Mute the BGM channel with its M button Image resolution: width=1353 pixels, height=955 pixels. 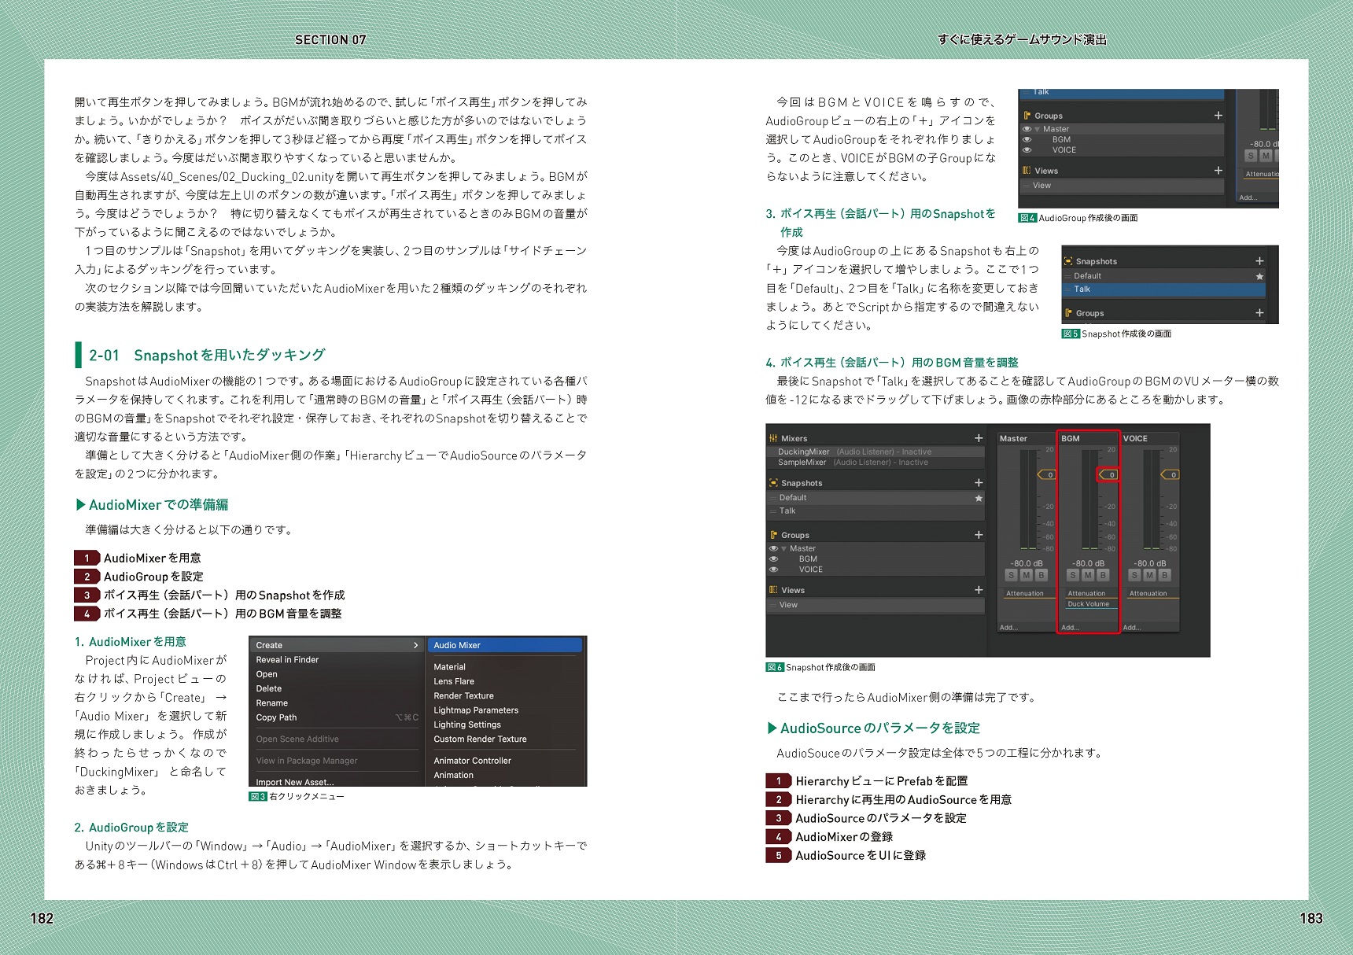click(x=1088, y=575)
